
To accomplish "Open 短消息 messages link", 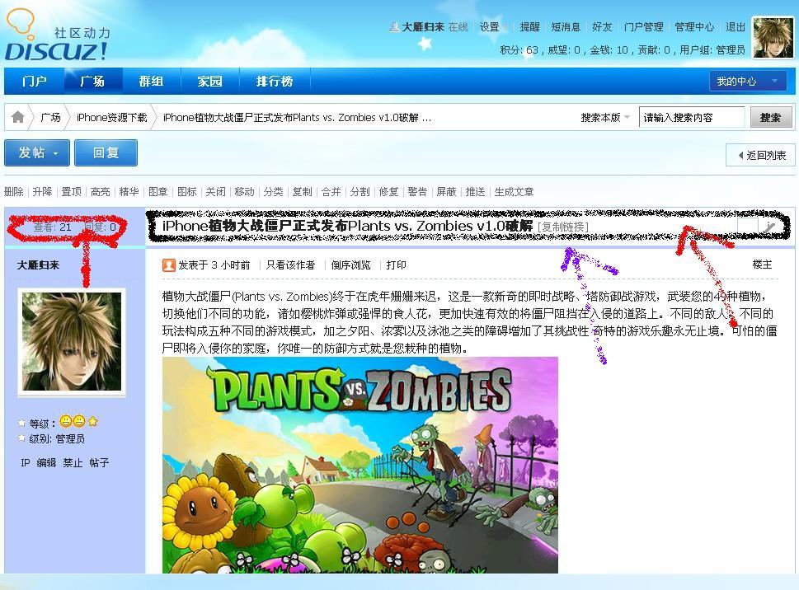I will click(x=566, y=27).
